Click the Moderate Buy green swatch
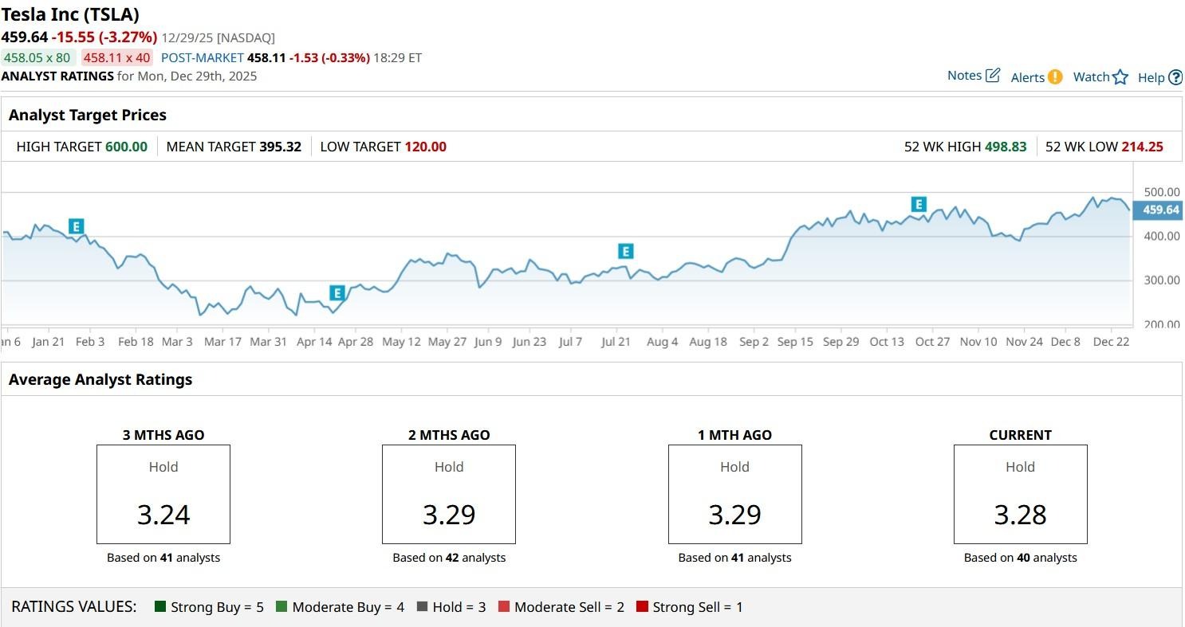The height and width of the screenshot is (627, 1185). pos(281,607)
